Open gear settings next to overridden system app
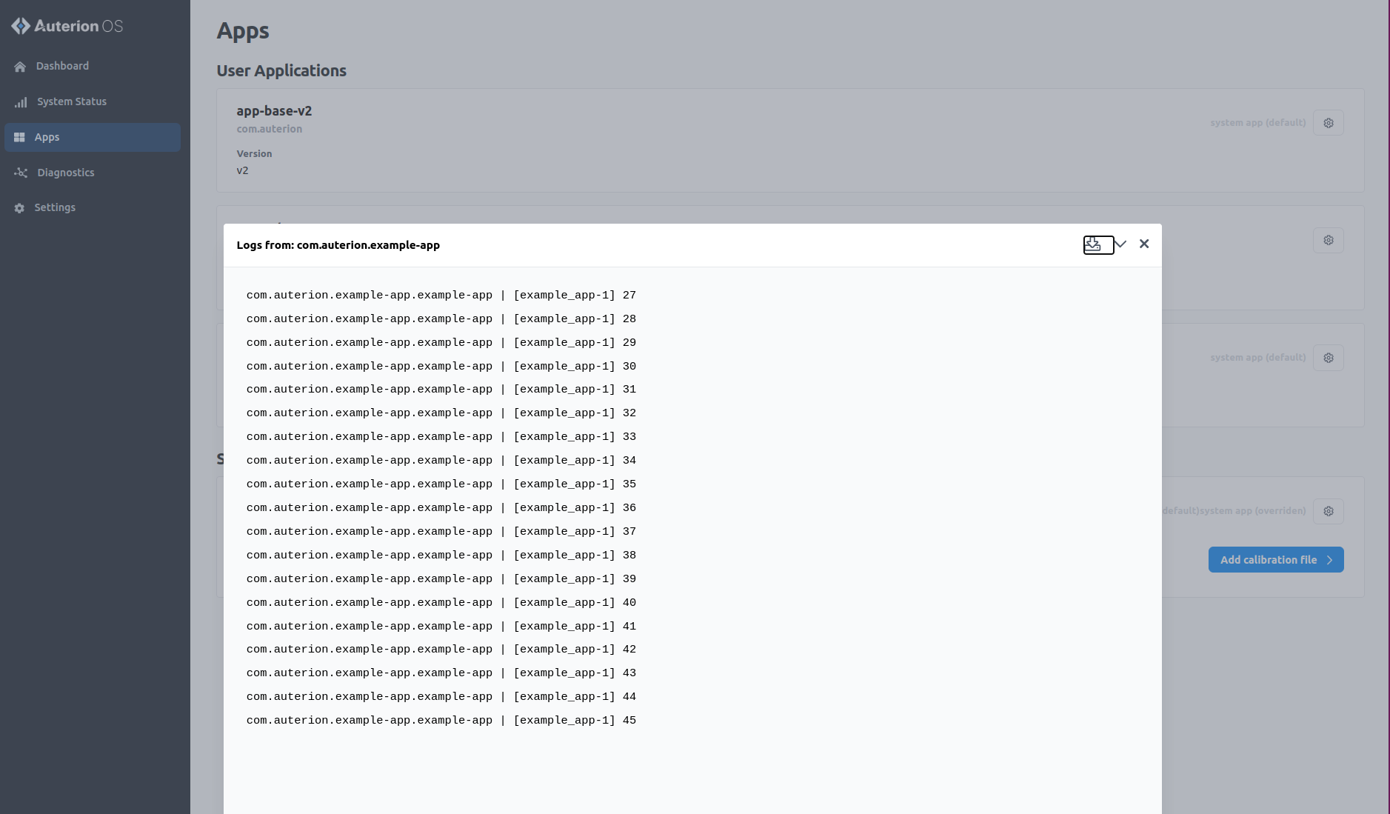The image size is (1390, 814). click(x=1328, y=511)
